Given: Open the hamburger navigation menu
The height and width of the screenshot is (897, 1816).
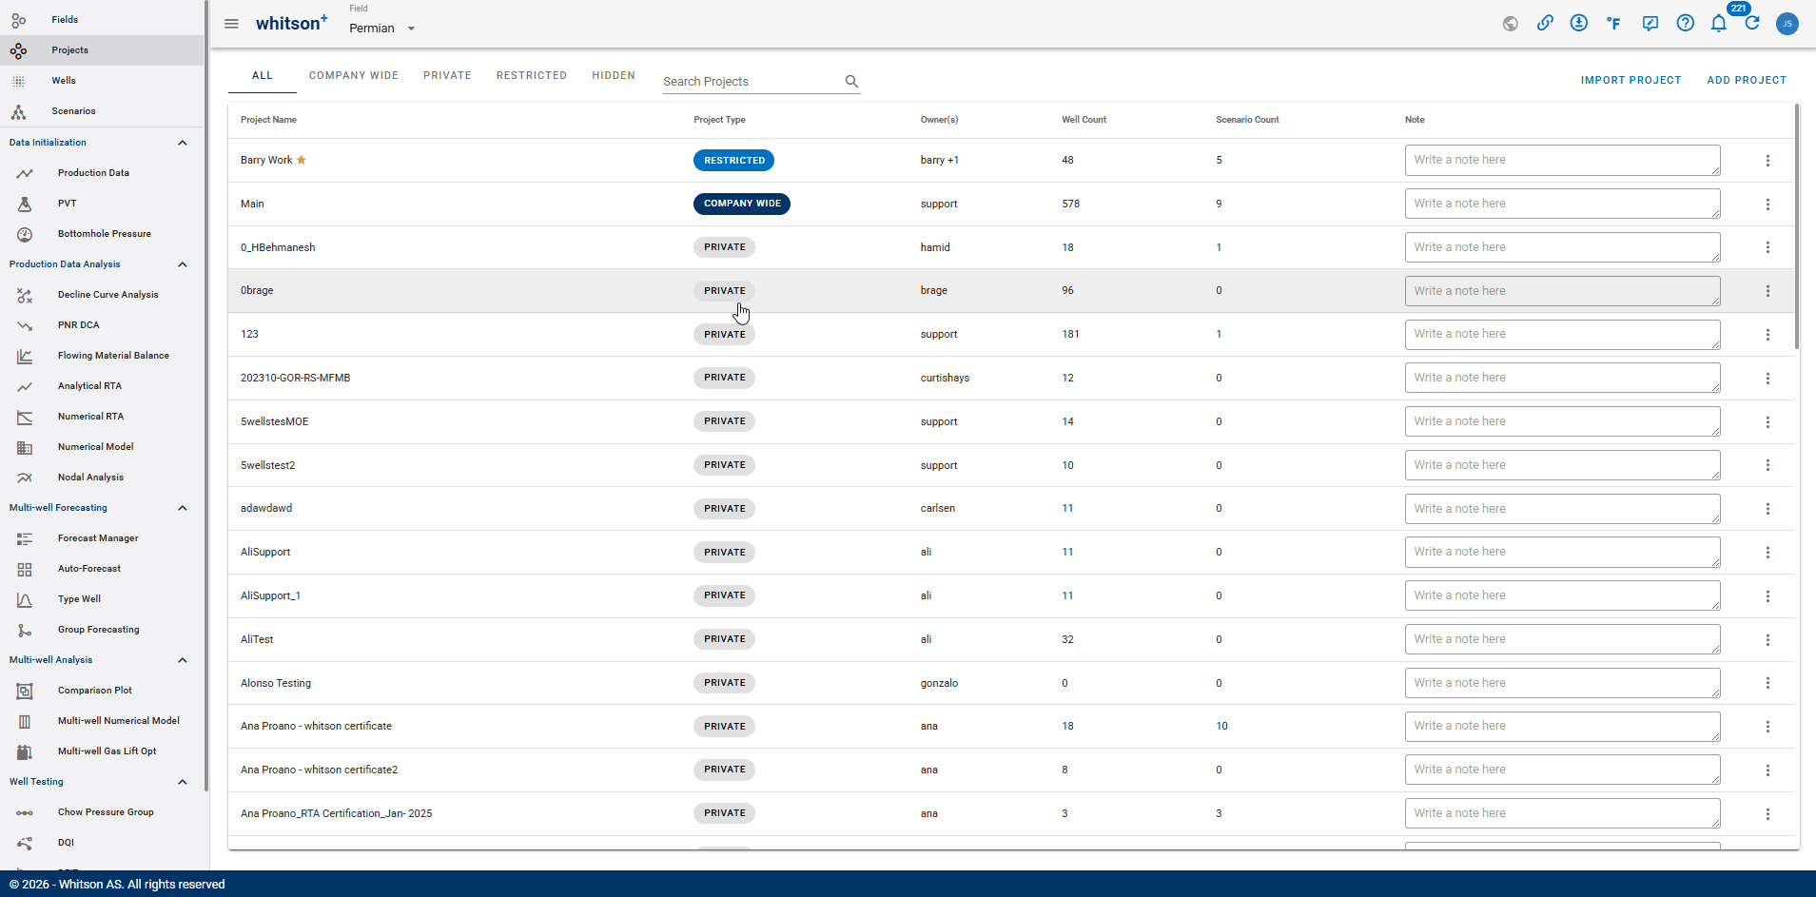Looking at the screenshot, I should pos(231,24).
